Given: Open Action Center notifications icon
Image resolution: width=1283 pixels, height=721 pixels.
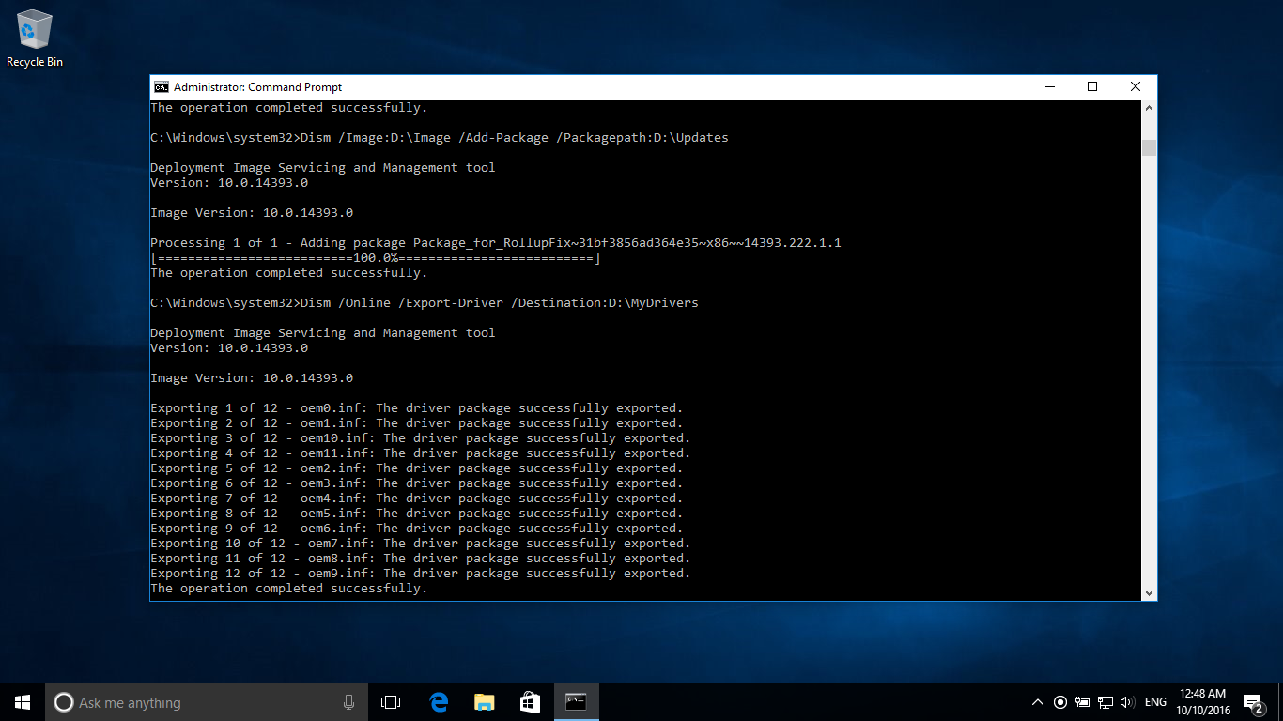Looking at the screenshot, I should click(x=1253, y=702).
